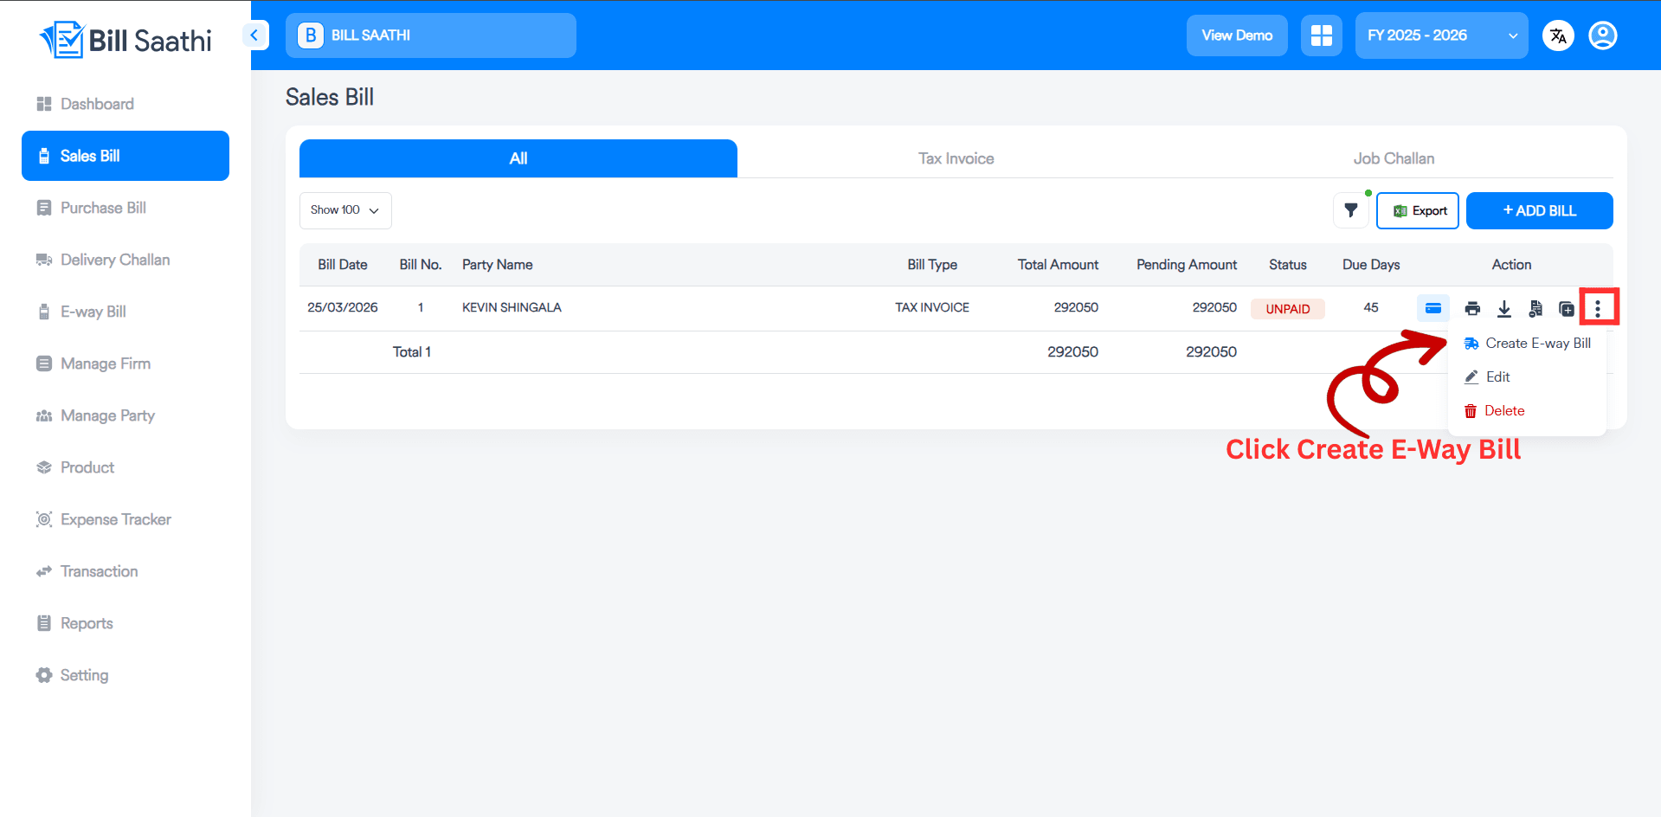Open Delivery Challan in the sidebar
Screen dimensions: 1661x817
click(x=126, y=260)
